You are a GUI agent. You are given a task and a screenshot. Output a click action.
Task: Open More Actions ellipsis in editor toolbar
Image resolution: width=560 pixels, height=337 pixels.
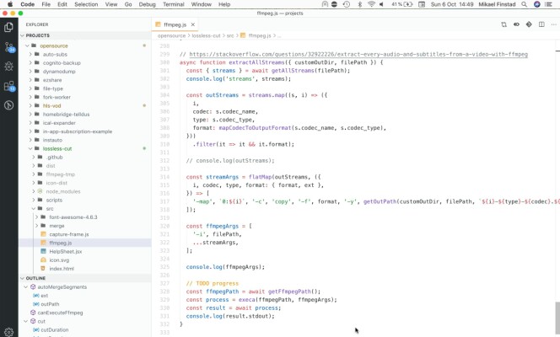(553, 24)
